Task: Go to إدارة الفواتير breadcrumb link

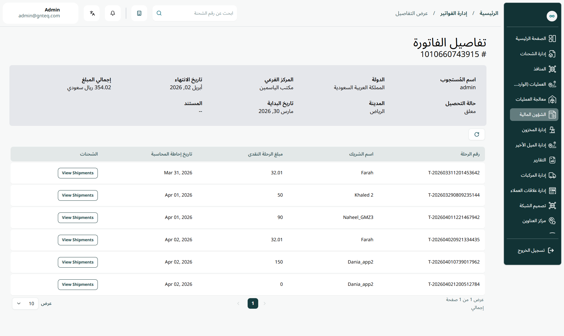Action: pyautogui.click(x=454, y=13)
